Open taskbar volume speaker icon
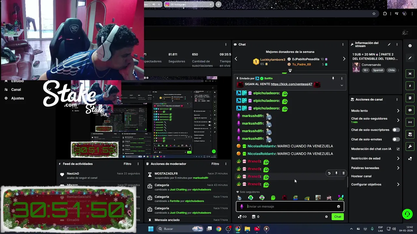The height and width of the screenshot is (234, 417). pos(394,229)
